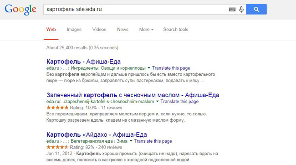Switch to the Videos tab
This screenshot has width=296, height=165.
click(x=99, y=30)
